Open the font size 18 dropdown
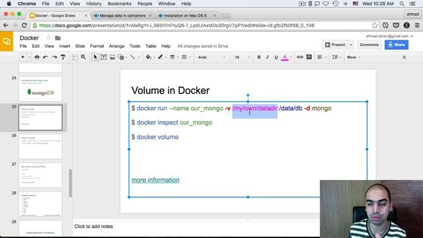 [x=242, y=58]
